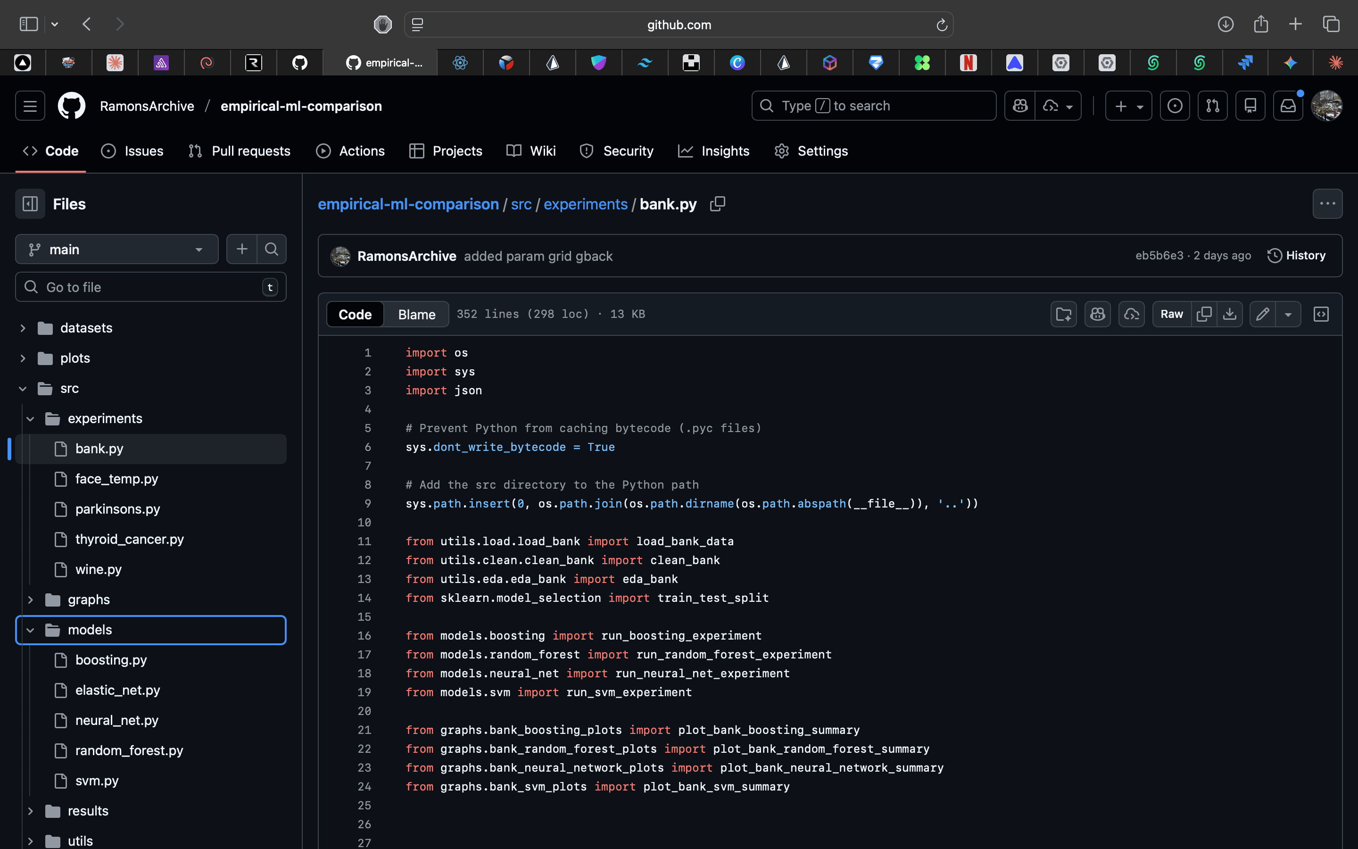Open GitHub Copilot chat icon in header
This screenshot has height=849, width=1358.
pyautogui.click(x=1019, y=106)
